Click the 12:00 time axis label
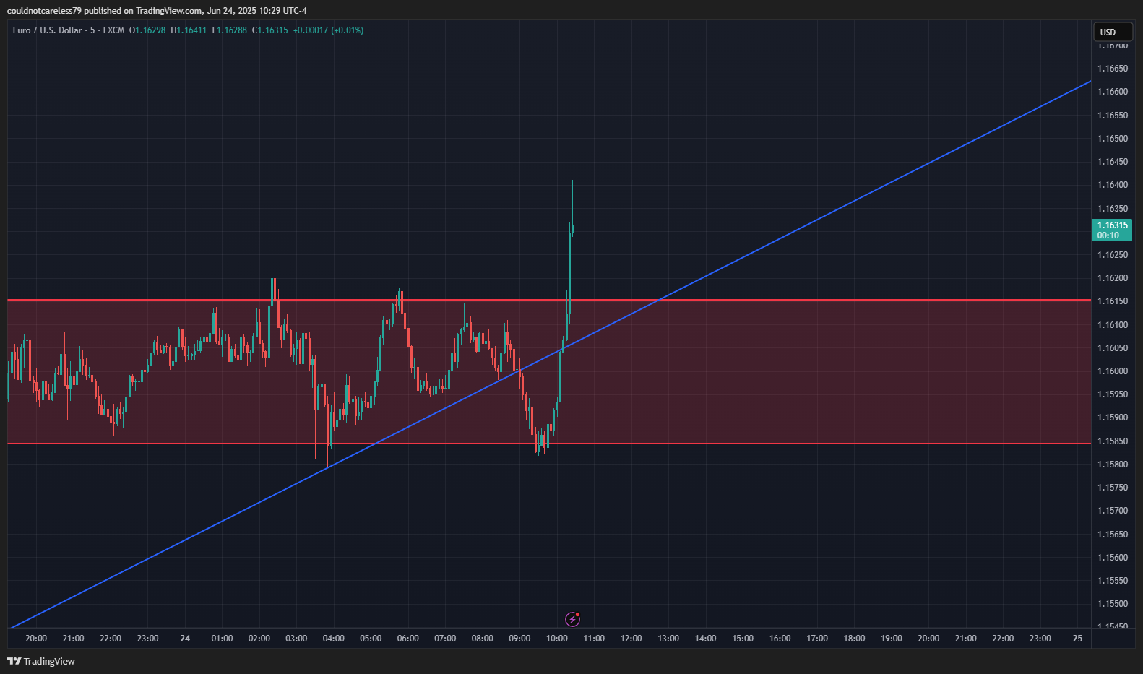The image size is (1143, 674). [631, 639]
